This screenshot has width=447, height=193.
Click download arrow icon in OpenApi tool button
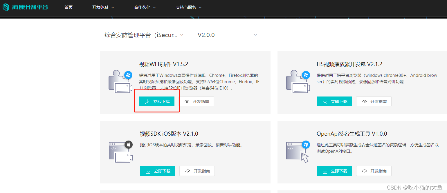(325, 171)
